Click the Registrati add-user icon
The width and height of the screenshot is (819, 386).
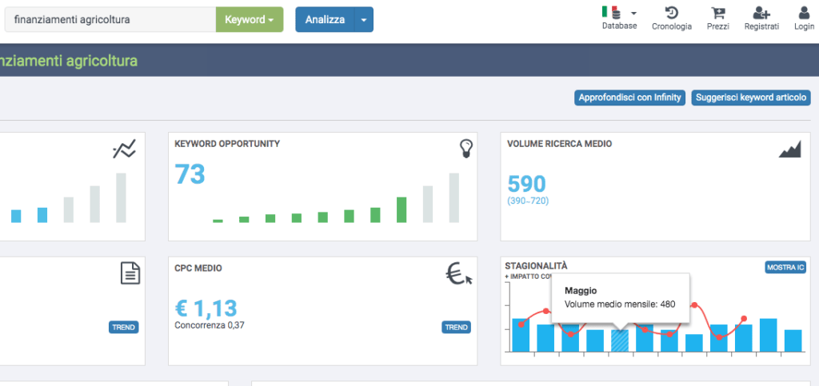pos(761,13)
